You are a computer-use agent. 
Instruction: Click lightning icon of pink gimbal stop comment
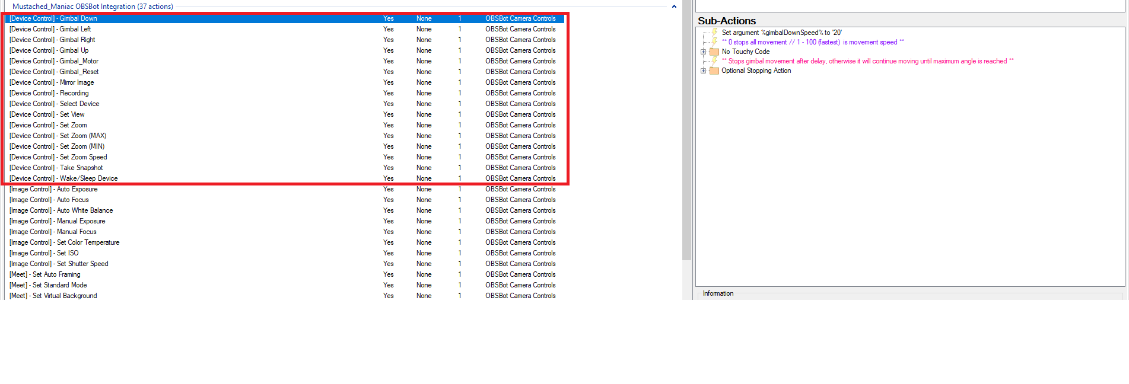[715, 61]
